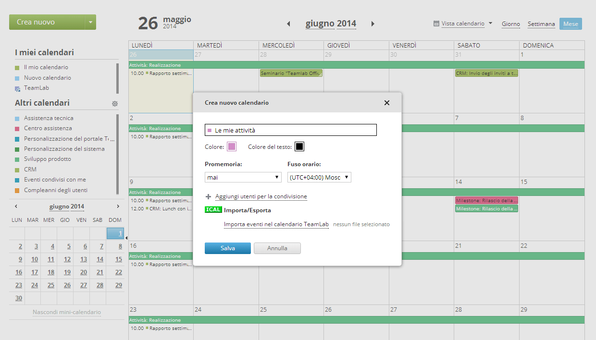
Task: Toggle visibility of Sviluppo prodotto
Action: pyautogui.click(x=17, y=159)
